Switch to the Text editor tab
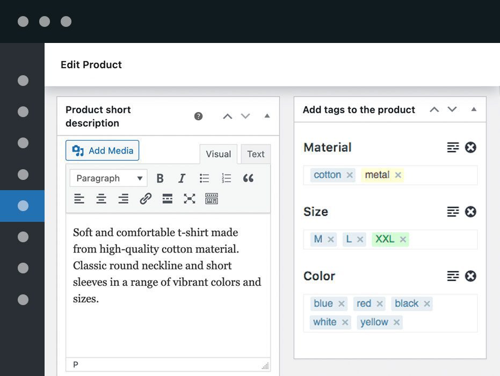Screen dimensions: 500x376 [256, 154]
